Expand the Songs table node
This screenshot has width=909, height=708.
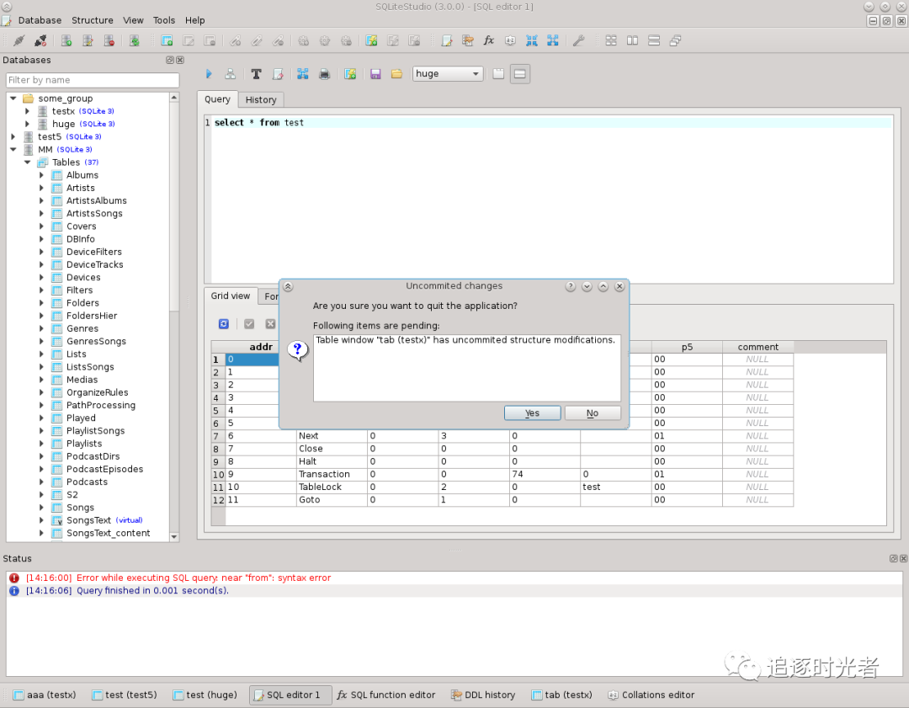click(41, 508)
